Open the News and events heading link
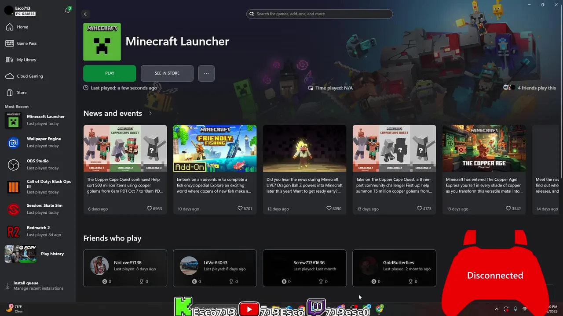This screenshot has width=563, height=316. point(113,113)
